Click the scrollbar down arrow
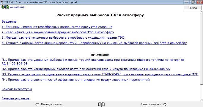Screen dimensions: 203x107 (x=202, y=100)
